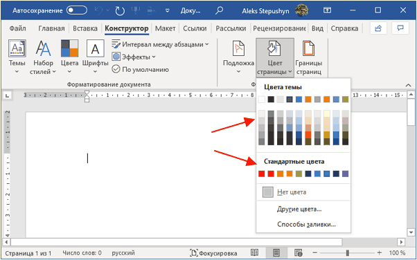Open the Style Set gallery (Набор стилей)
417x260 pixels.
point(44,57)
